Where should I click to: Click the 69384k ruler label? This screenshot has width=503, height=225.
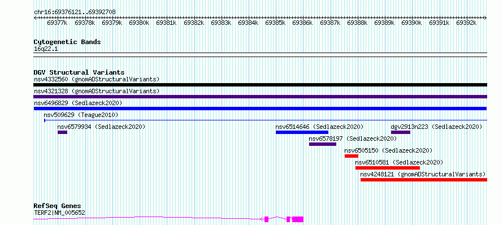pyautogui.click(x=248, y=23)
